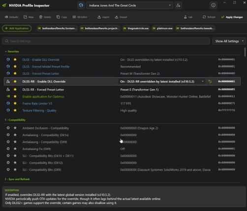
Task: Click the user icon on DLSS-RR - Forced Preset Letter row
Action: point(8,89)
